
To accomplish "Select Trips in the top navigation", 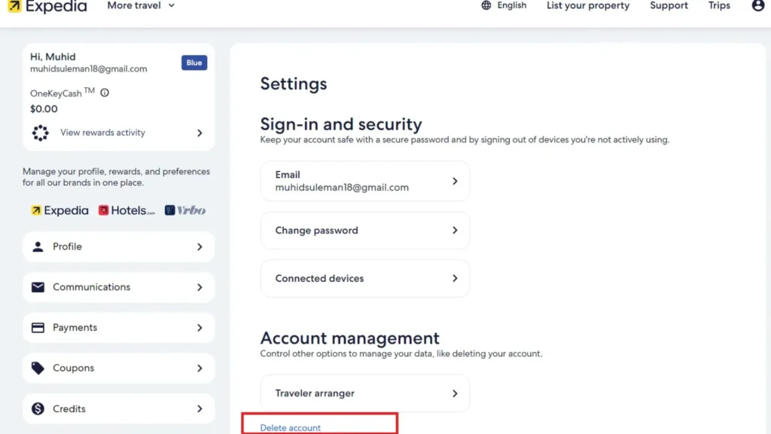I will point(718,5).
